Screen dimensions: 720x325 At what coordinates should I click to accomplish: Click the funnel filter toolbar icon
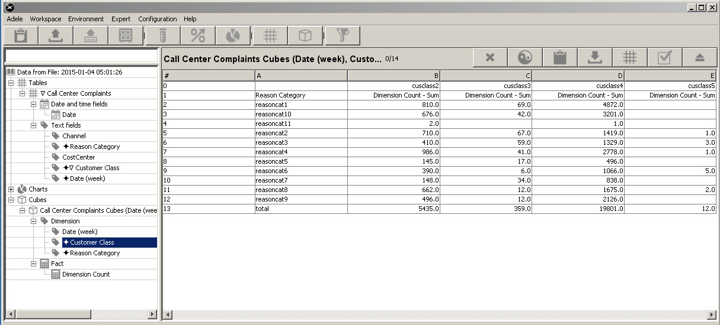coord(343,35)
